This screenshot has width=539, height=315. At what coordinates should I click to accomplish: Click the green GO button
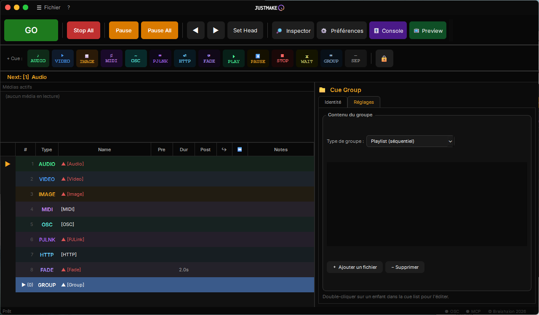tap(31, 30)
